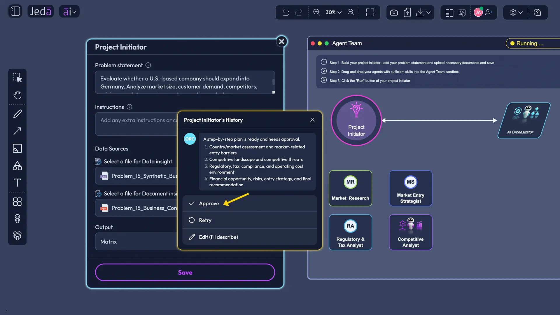Click the upload/share file icon
Image resolution: width=560 pixels, height=315 pixels.
(407, 13)
